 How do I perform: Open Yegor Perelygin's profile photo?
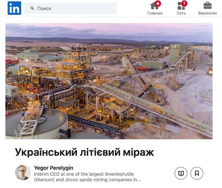pos(23,172)
